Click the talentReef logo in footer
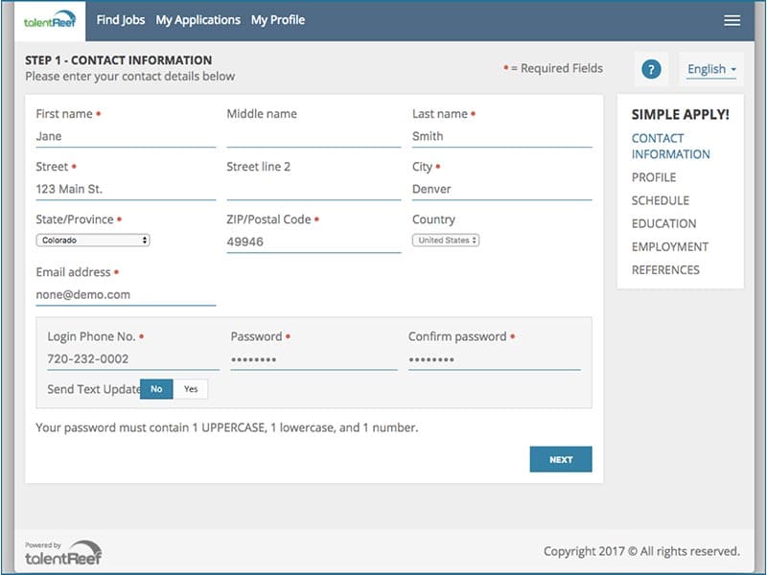 click(x=63, y=552)
